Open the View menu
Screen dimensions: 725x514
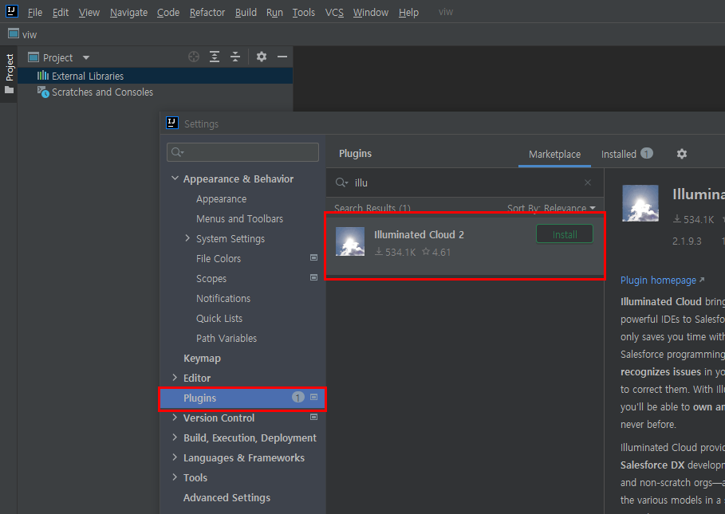[x=89, y=13]
